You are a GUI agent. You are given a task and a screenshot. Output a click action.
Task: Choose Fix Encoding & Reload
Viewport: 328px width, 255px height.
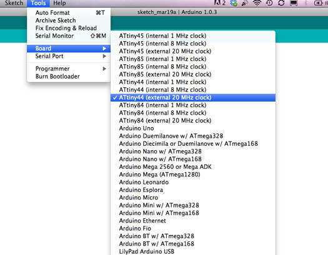point(69,28)
